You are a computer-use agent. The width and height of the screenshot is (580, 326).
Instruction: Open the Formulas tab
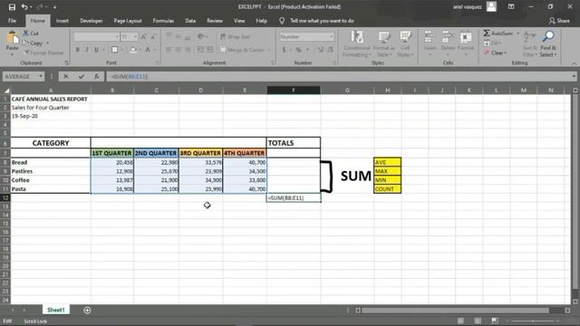click(163, 21)
